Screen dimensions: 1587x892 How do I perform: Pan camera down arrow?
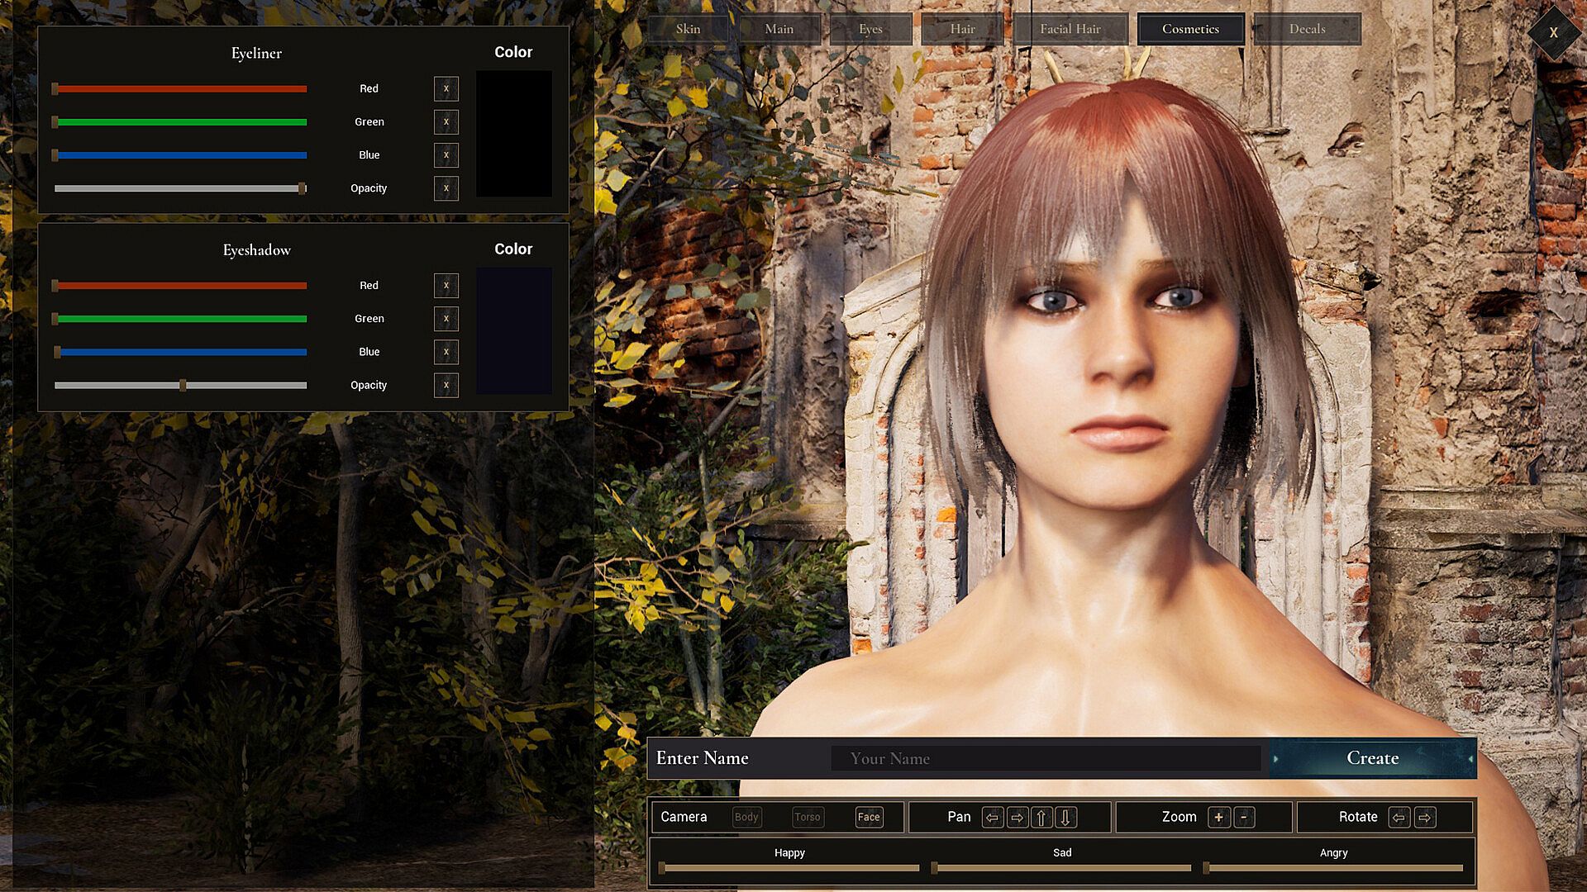click(x=1065, y=818)
